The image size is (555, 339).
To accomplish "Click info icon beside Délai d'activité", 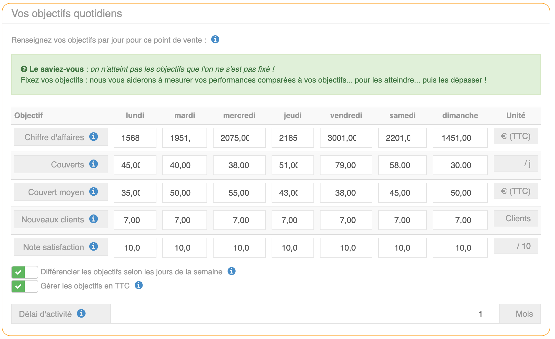I will point(81,313).
